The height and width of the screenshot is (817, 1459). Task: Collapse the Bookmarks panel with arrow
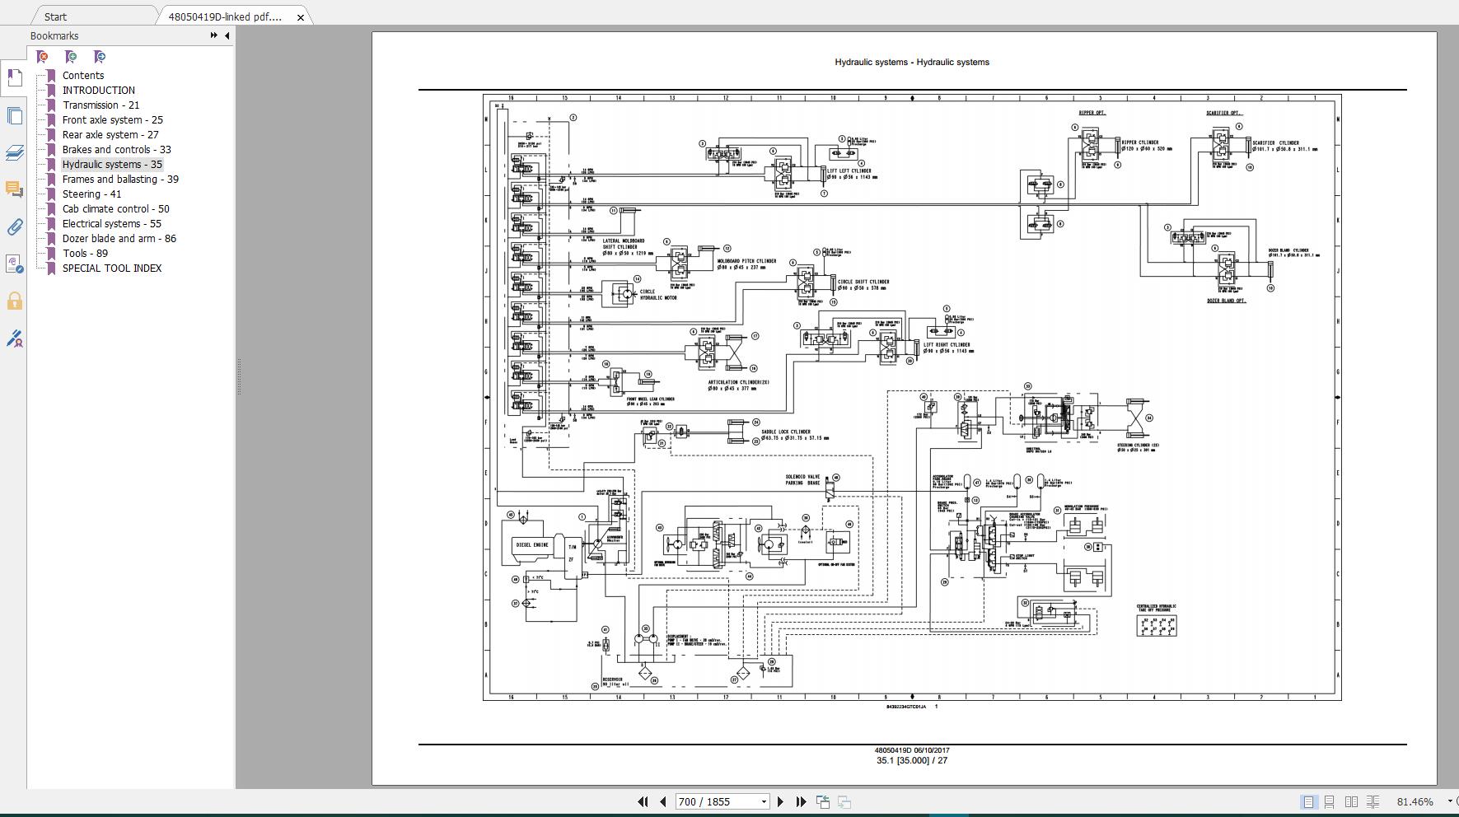tap(227, 35)
